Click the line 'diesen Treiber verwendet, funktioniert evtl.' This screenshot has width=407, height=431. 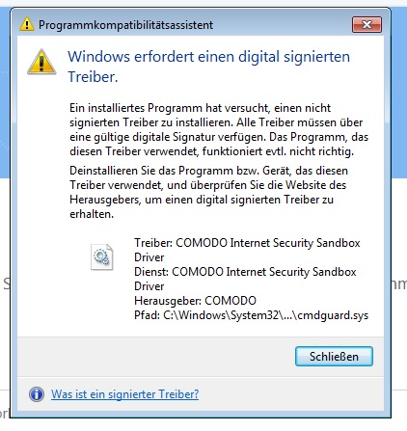coord(211,151)
